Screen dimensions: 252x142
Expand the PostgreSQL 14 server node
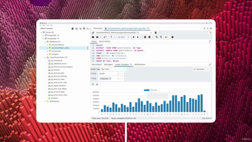[x=43, y=35]
